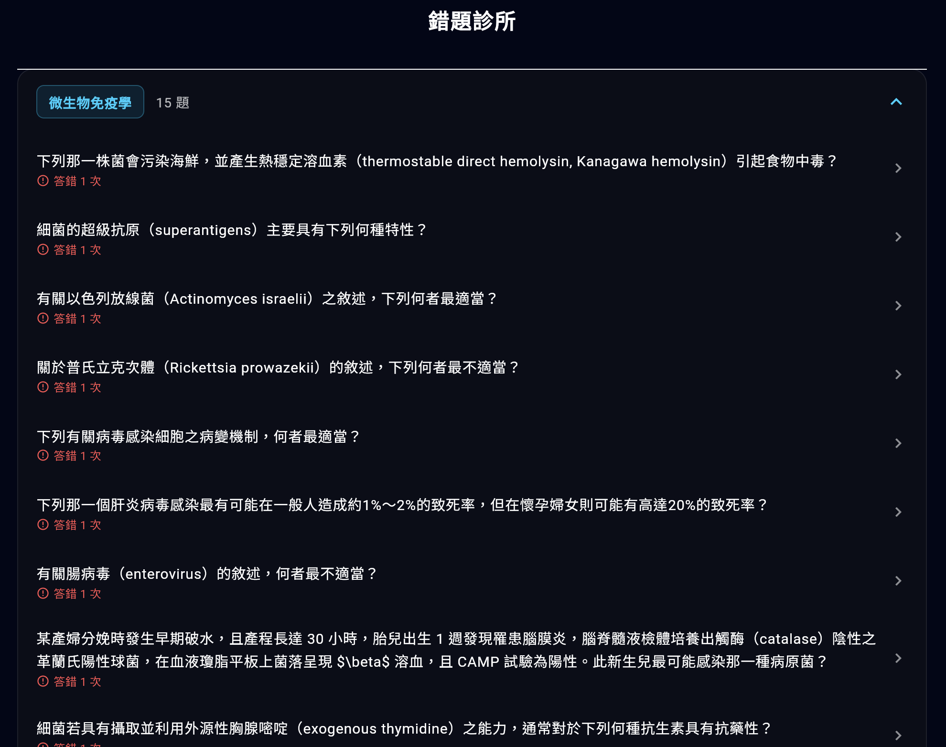The image size is (946, 747).
Task: Open the enterovirus question via its arrow
Action: [x=899, y=581]
